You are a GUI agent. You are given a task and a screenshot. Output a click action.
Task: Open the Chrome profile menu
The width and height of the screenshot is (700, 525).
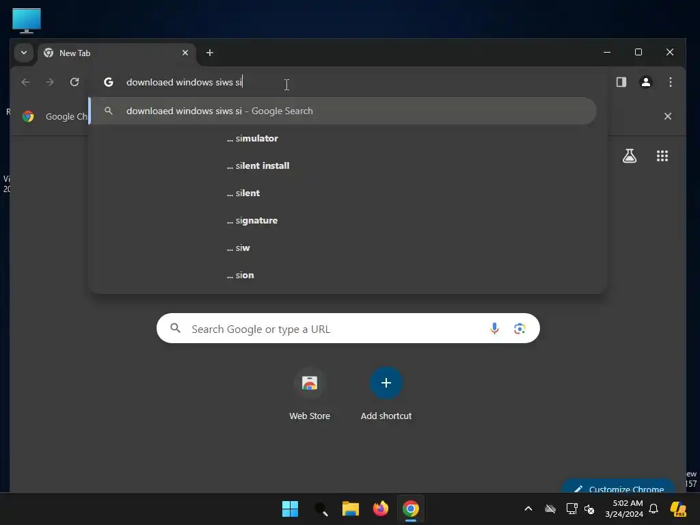tap(645, 82)
